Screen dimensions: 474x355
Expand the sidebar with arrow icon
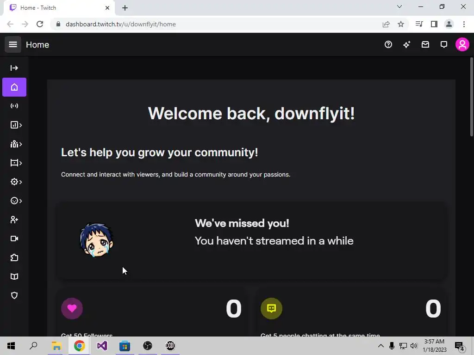click(x=14, y=68)
